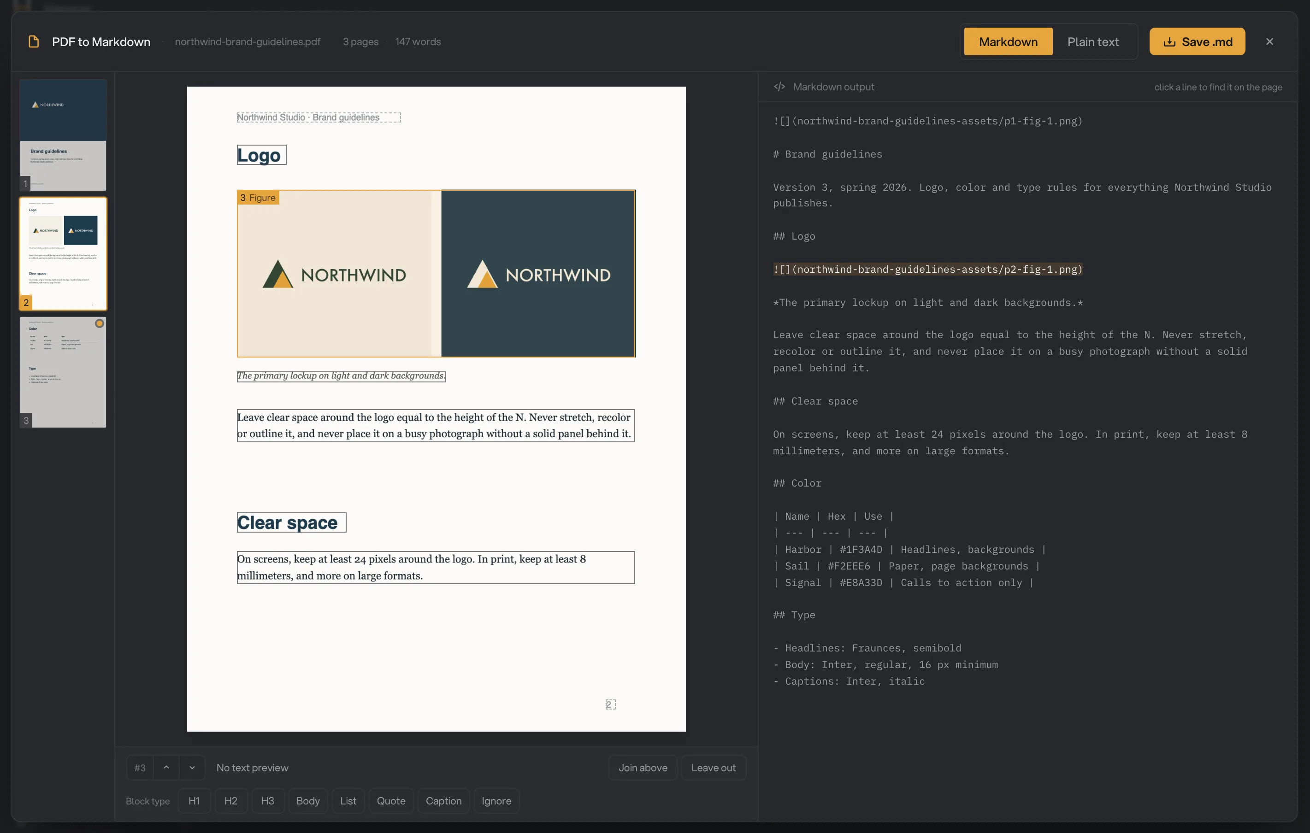Open page 2 thumbnail

(63, 254)
